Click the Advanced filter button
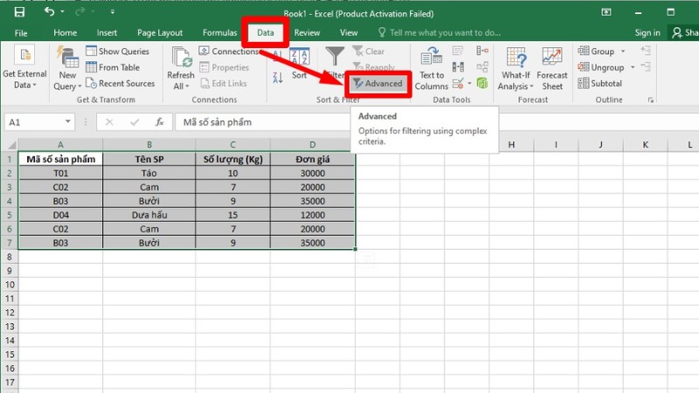 click(x=377, y=84)
